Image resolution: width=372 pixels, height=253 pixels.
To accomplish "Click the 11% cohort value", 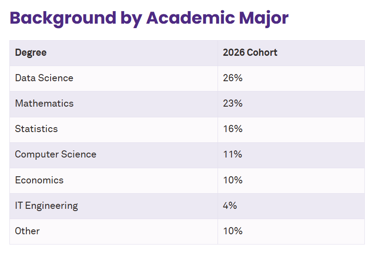I will [232, 154].
